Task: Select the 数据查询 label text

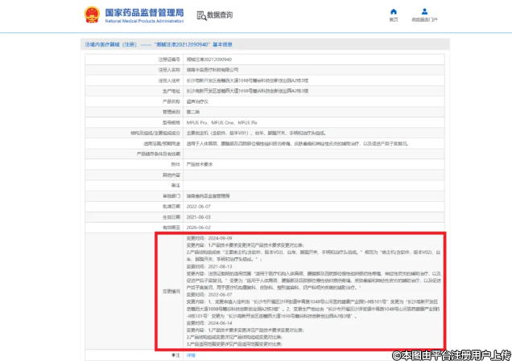Action: (220, 15)
